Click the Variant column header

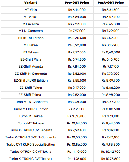[x=31, y=3]
